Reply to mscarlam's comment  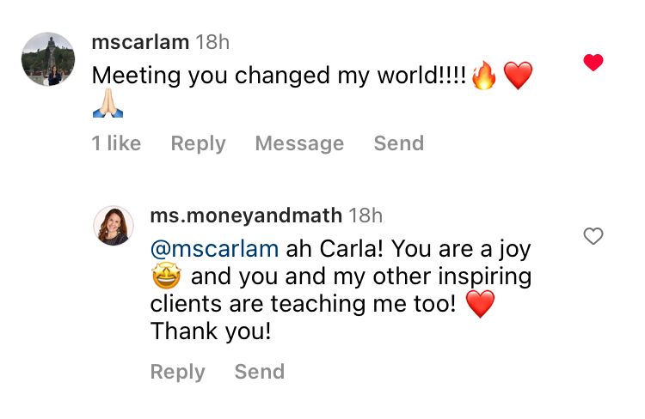tap(199, 143)
